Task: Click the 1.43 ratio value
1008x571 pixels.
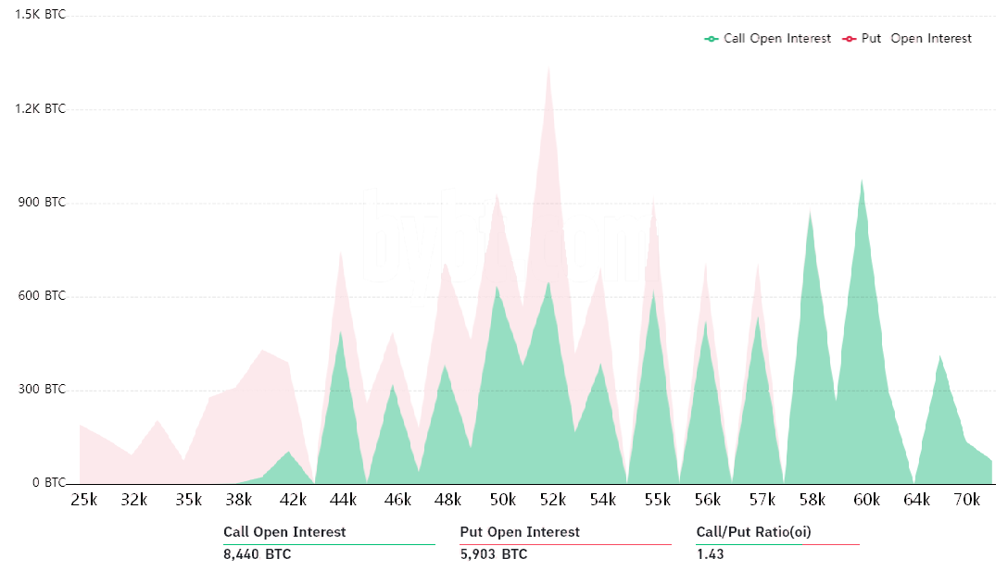Action: [x=710, y=554]
